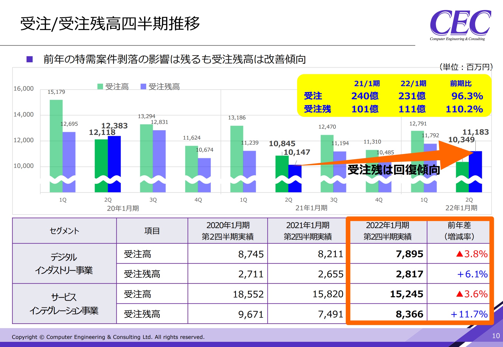Click the セグメント table header

point(64,231)
